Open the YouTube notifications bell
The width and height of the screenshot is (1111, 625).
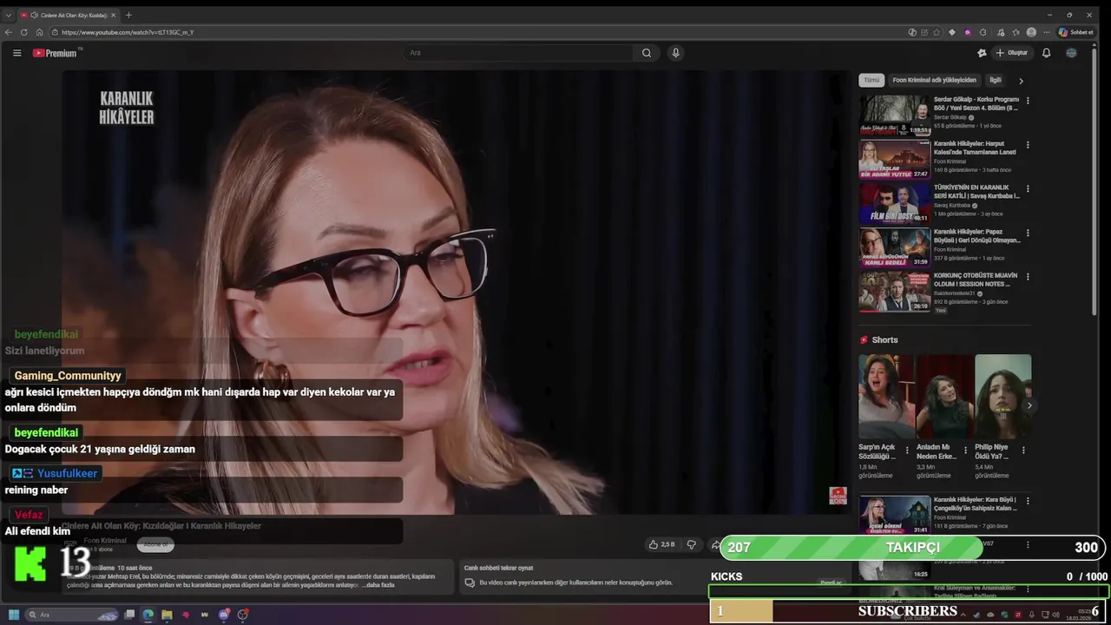point(1046,53)
